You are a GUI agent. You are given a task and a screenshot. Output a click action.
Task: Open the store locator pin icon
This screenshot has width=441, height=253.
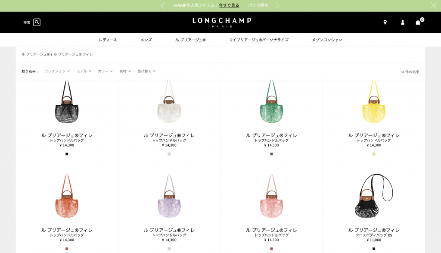coord(385,22)
